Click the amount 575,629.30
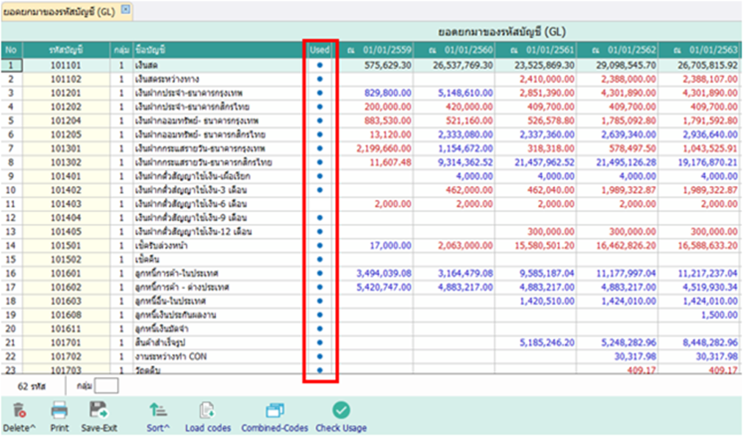Image resolution: width=743 pixels, height=436 pixels. click(387, 65)
